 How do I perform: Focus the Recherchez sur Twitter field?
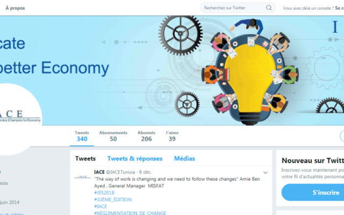pos(238,8)
